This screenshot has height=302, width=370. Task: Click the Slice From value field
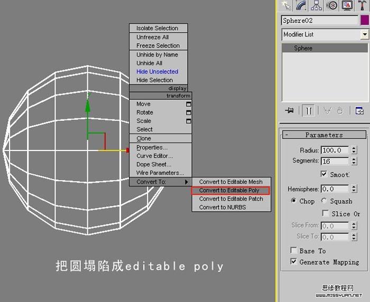(x=335, y=225)
